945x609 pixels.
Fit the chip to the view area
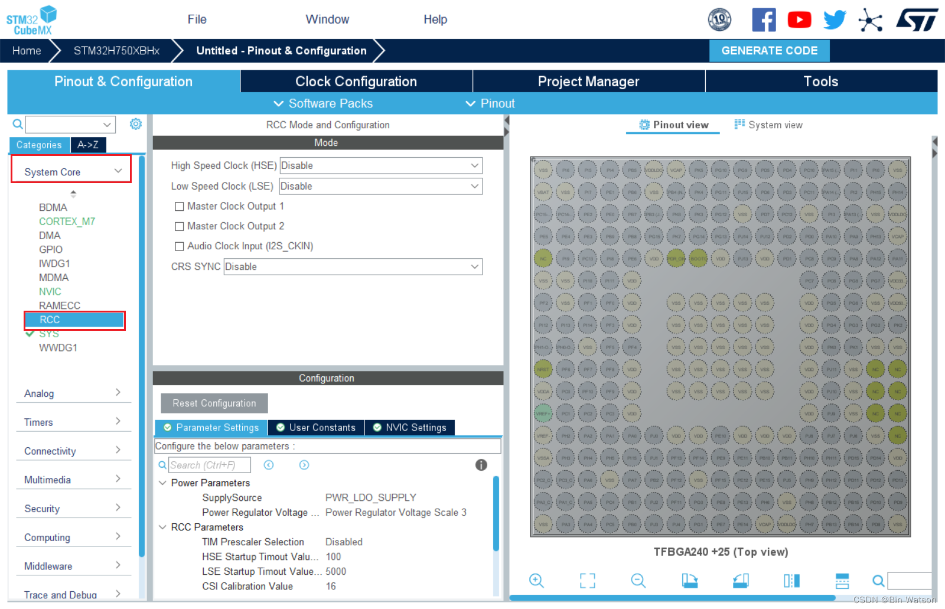pyautogui.click(x=588, y=581)
